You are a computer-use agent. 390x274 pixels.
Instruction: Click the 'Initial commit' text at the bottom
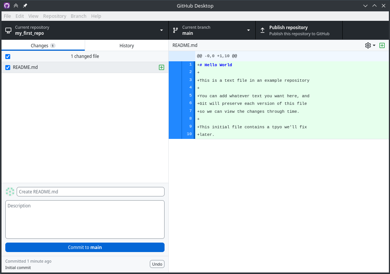click(18, 268)
